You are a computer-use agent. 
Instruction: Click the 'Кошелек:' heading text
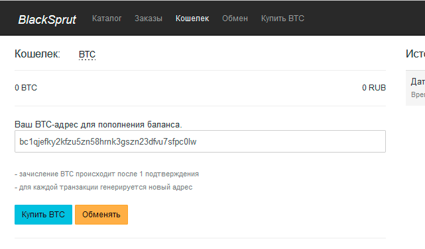pyautogui.click(x=37, y=53)
